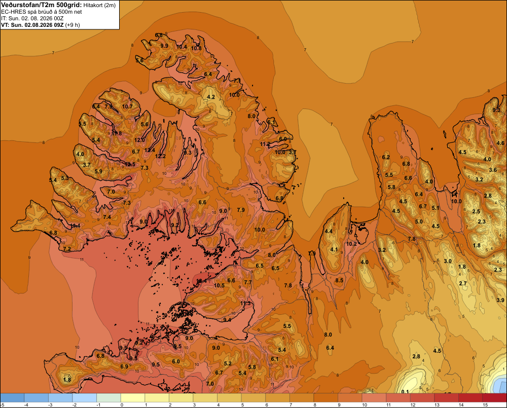The image size is (507, 408).
Task: Click the 0.1 temperature label near bottom glacier
Action: pyautogui.click(x=405, y=392)
